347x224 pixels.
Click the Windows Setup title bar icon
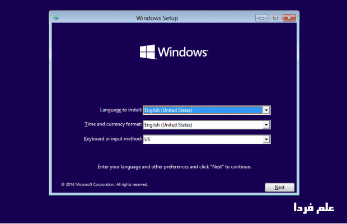tap(56, 17)
